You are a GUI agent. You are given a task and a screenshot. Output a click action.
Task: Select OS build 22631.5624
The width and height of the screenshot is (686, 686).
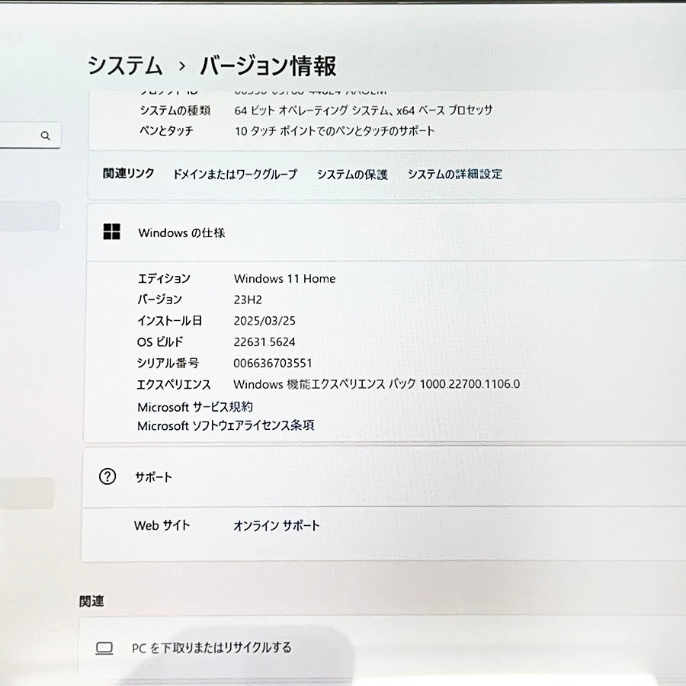tap(264, 341)
